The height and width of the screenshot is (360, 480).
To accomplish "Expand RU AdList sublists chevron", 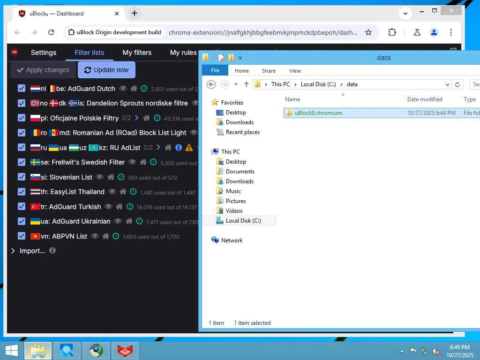I will pos(158,148).
